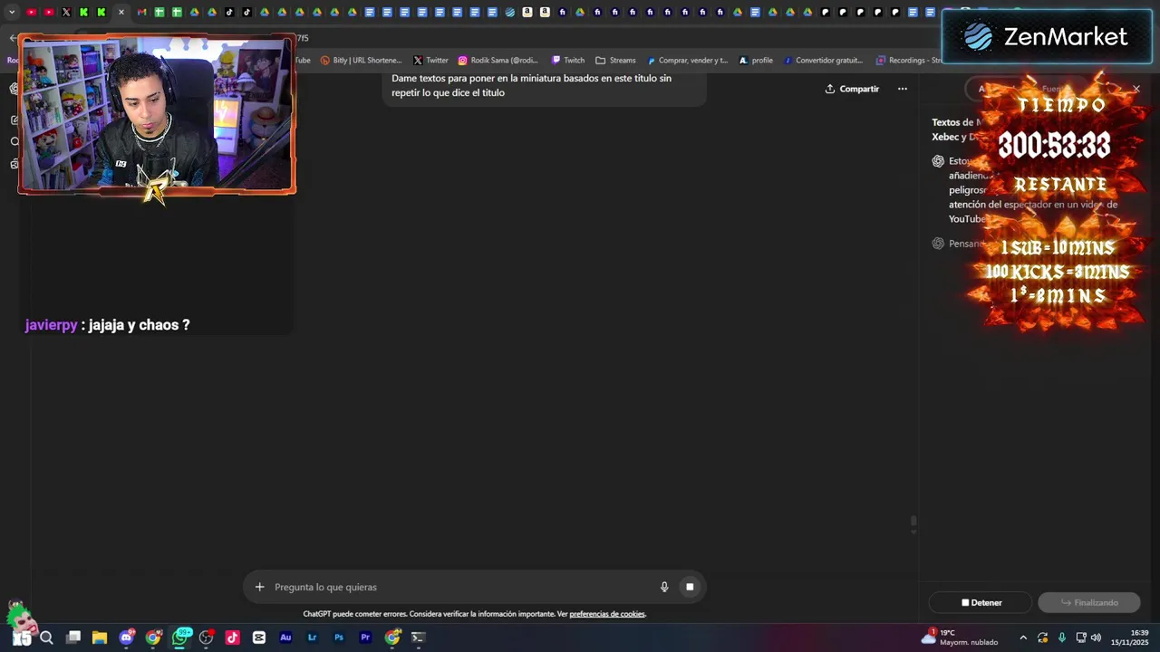Open the tab search dropdown arrow in Chrome

coord(12,12)
